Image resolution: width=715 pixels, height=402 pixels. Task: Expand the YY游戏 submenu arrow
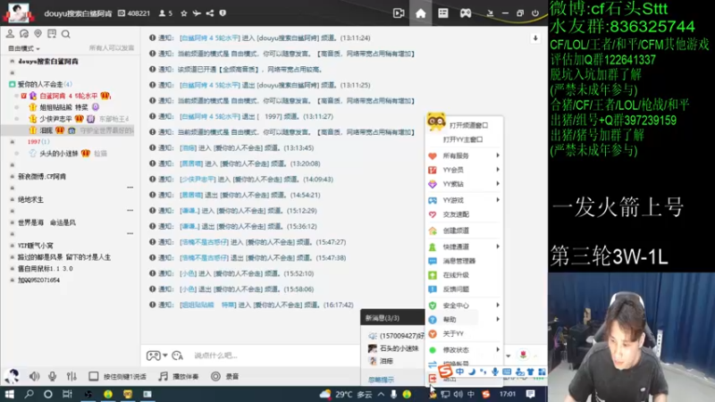click(498, 199)
